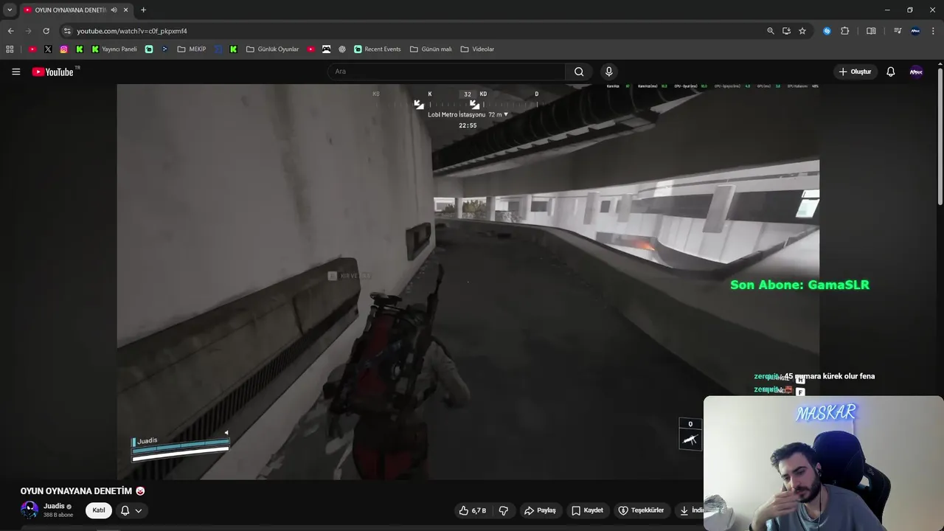Go back with the browser back arrow

[x=10, y=31]
